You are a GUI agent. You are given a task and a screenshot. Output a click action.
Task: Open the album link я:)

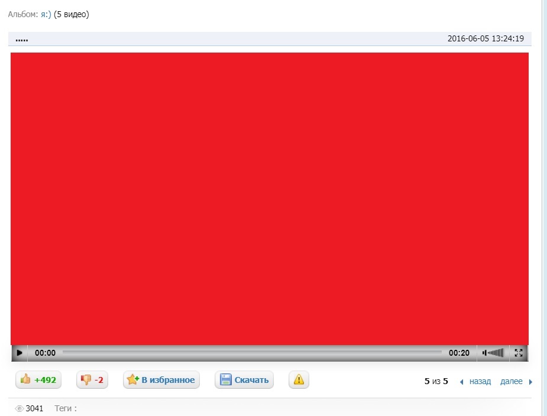click(46, 14)
